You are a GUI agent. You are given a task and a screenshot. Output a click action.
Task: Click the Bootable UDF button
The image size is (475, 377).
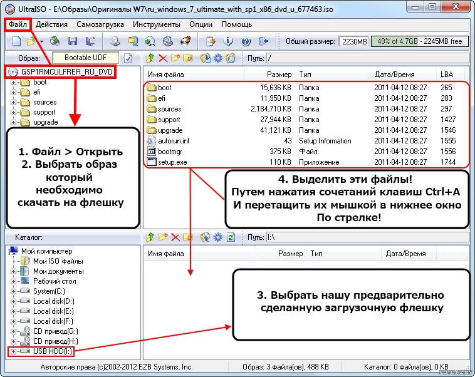pos(85,58)
